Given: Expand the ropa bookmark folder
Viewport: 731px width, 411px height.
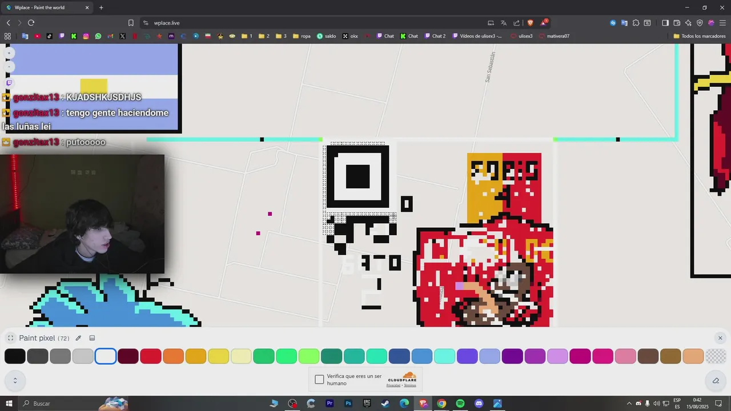Looking at the screenshot, I should tap(302, 36).
